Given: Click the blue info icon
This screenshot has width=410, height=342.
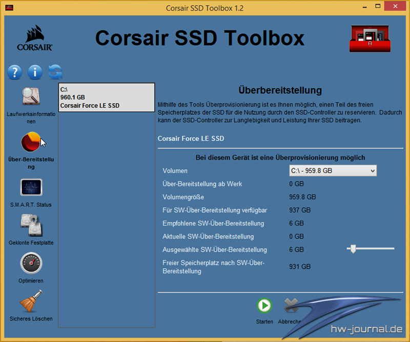Looking at the screenshot, I should (x=35, y=72).
